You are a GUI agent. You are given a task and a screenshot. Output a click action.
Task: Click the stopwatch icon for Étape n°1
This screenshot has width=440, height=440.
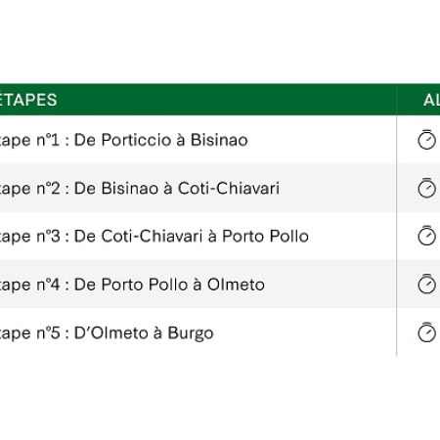coord(426,140)
